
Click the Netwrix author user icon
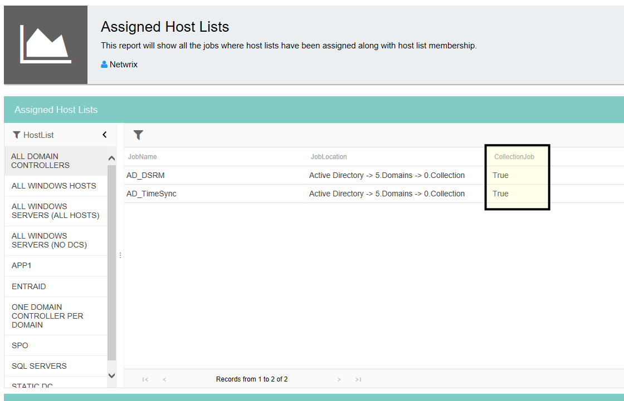tap(104, 65)
